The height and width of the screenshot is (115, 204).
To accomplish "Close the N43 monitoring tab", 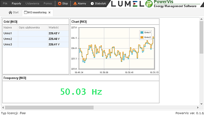I will coord(49,12).
